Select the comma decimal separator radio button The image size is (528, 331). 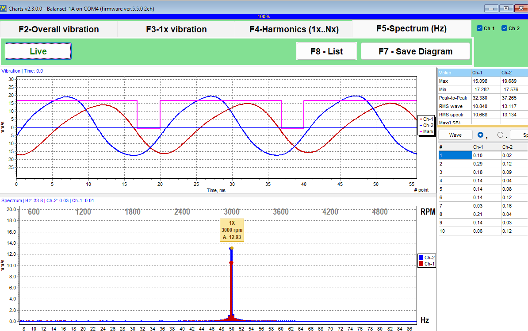[481, 135]
